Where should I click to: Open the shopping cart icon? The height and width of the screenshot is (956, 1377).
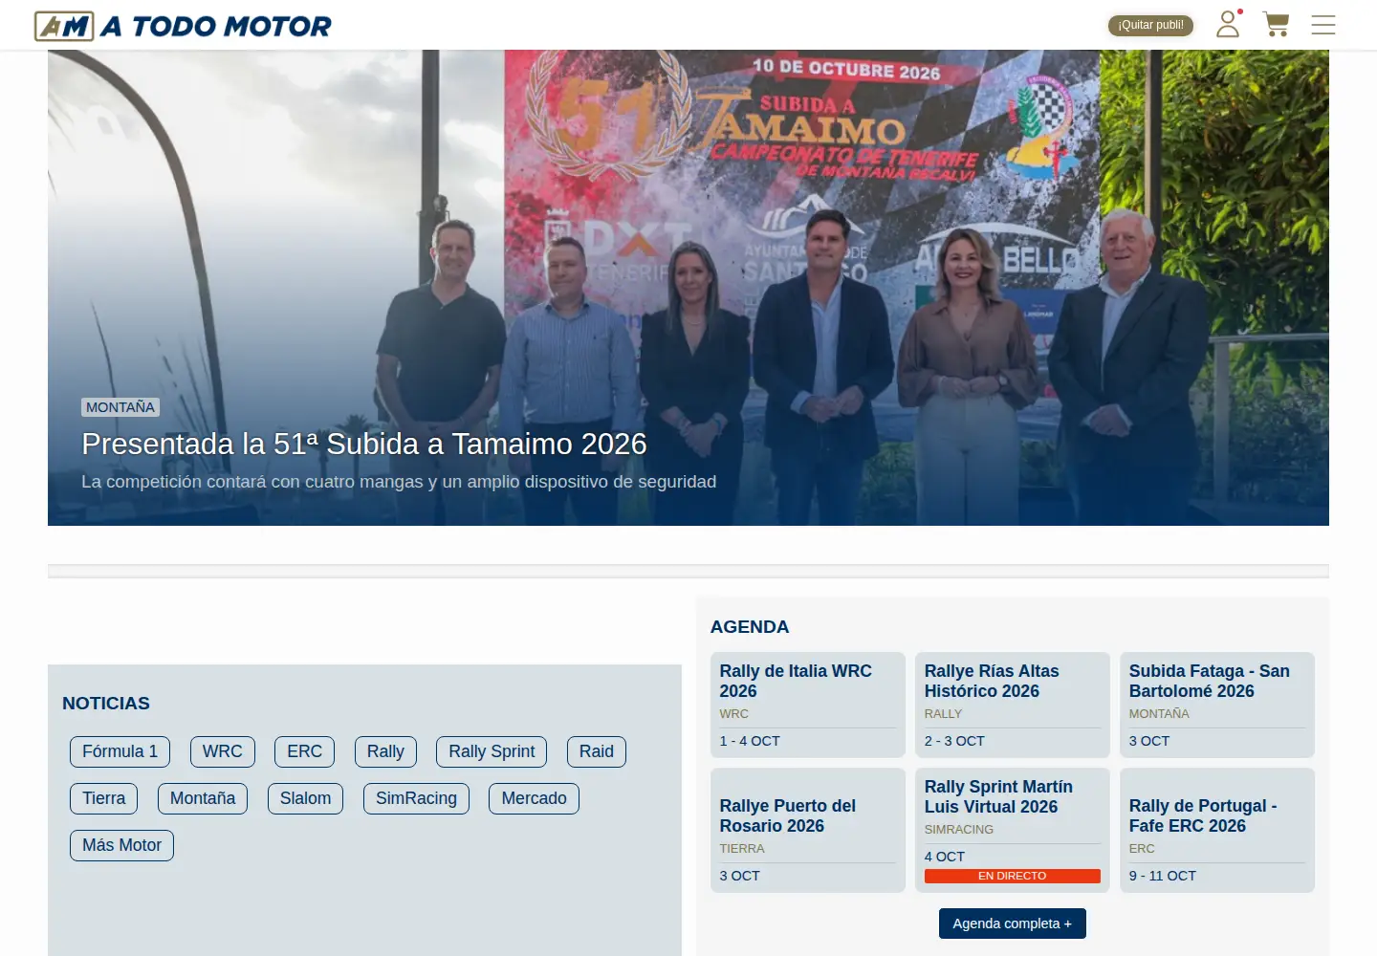pos(1277,24)
